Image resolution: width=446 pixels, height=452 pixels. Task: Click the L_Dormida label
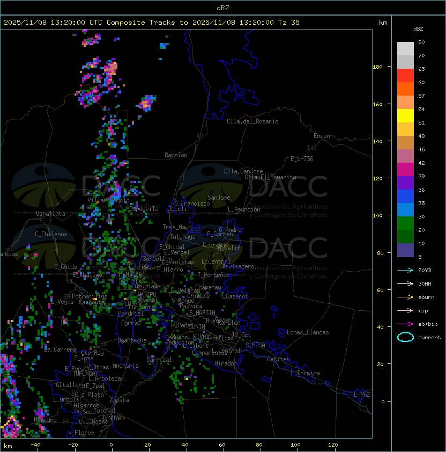point(305,373)
